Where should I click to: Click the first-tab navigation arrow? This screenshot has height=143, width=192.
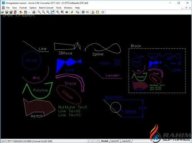tap(88, 141)
